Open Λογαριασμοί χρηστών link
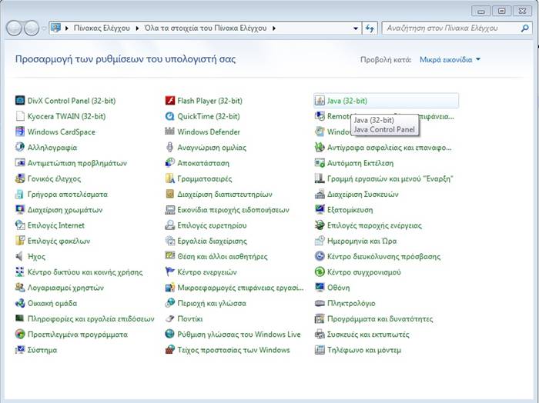The height and width of the screenshot is (403, 539). (x=65, y=288)
